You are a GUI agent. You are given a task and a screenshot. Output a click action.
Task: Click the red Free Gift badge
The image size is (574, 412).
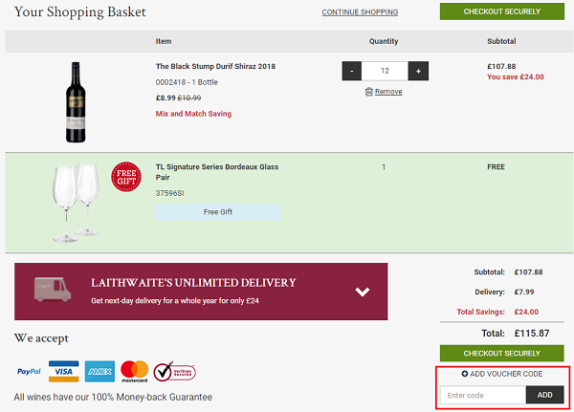[126, 177]
